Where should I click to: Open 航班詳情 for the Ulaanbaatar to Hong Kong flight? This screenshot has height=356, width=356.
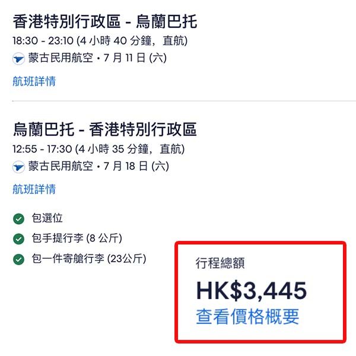[x=34, y=189]
